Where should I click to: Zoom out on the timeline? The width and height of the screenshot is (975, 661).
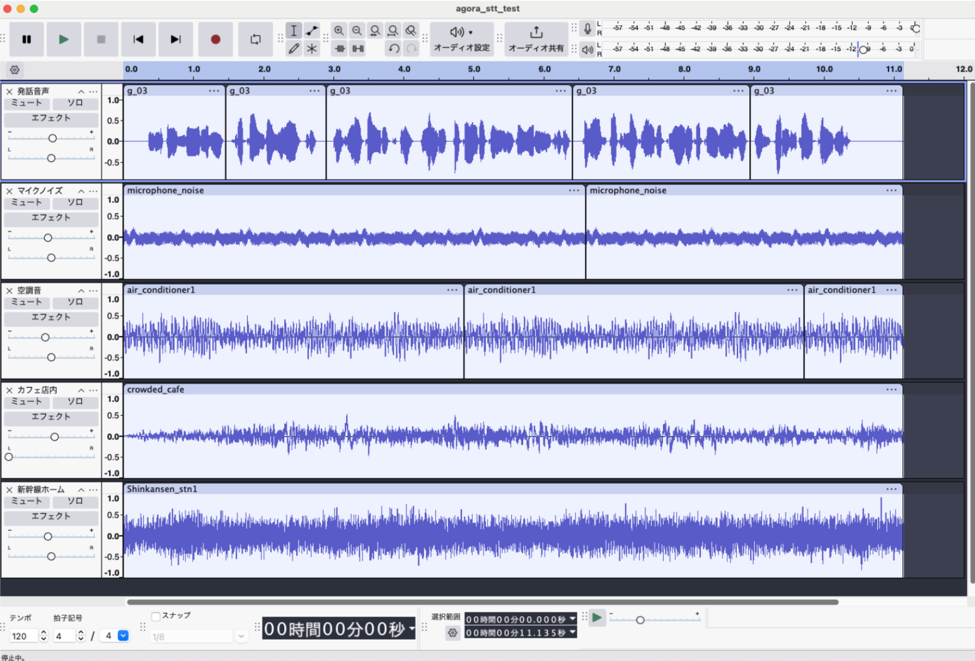(x=357, y=31)
